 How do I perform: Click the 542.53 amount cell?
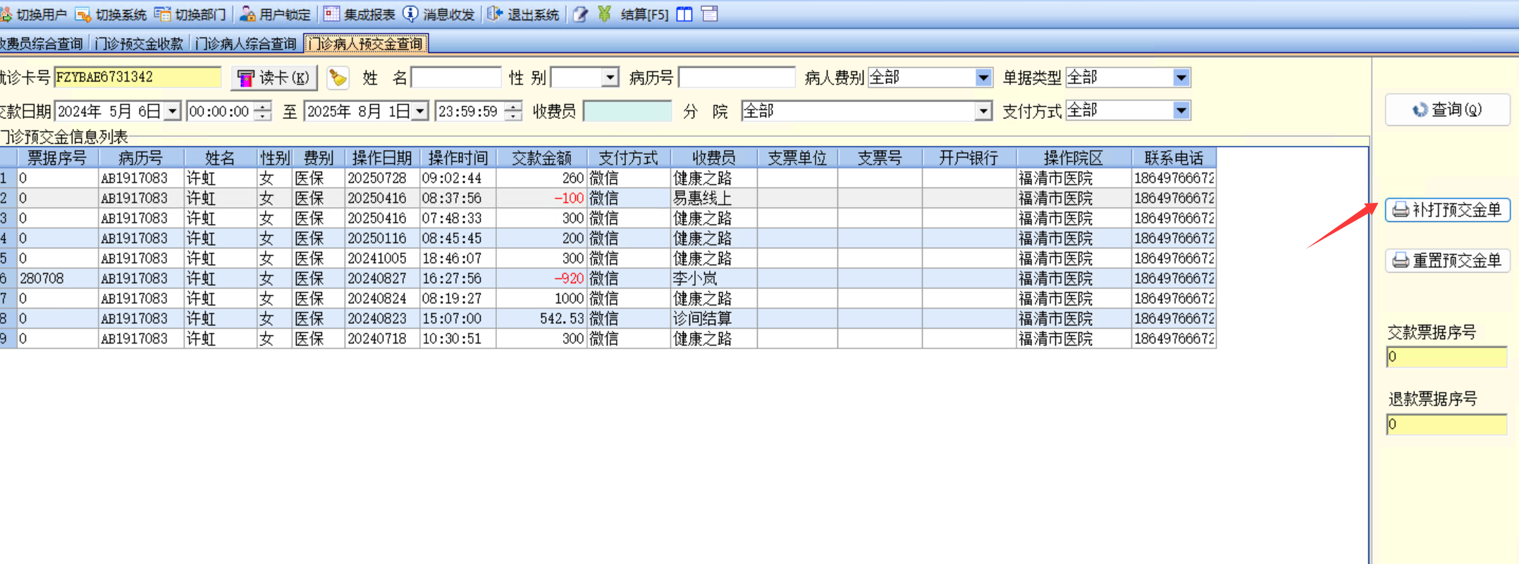pos(541,318)
